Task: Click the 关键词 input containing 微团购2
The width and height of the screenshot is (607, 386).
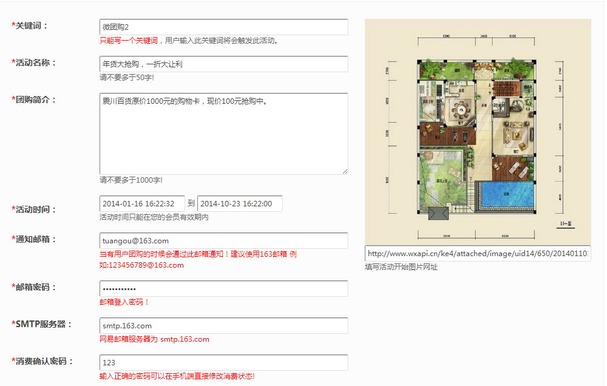Action: 223,27
